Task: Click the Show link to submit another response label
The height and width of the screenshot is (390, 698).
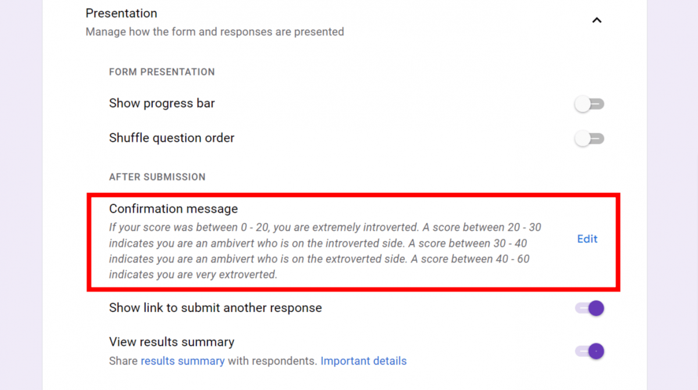Action: coord(215,308)
